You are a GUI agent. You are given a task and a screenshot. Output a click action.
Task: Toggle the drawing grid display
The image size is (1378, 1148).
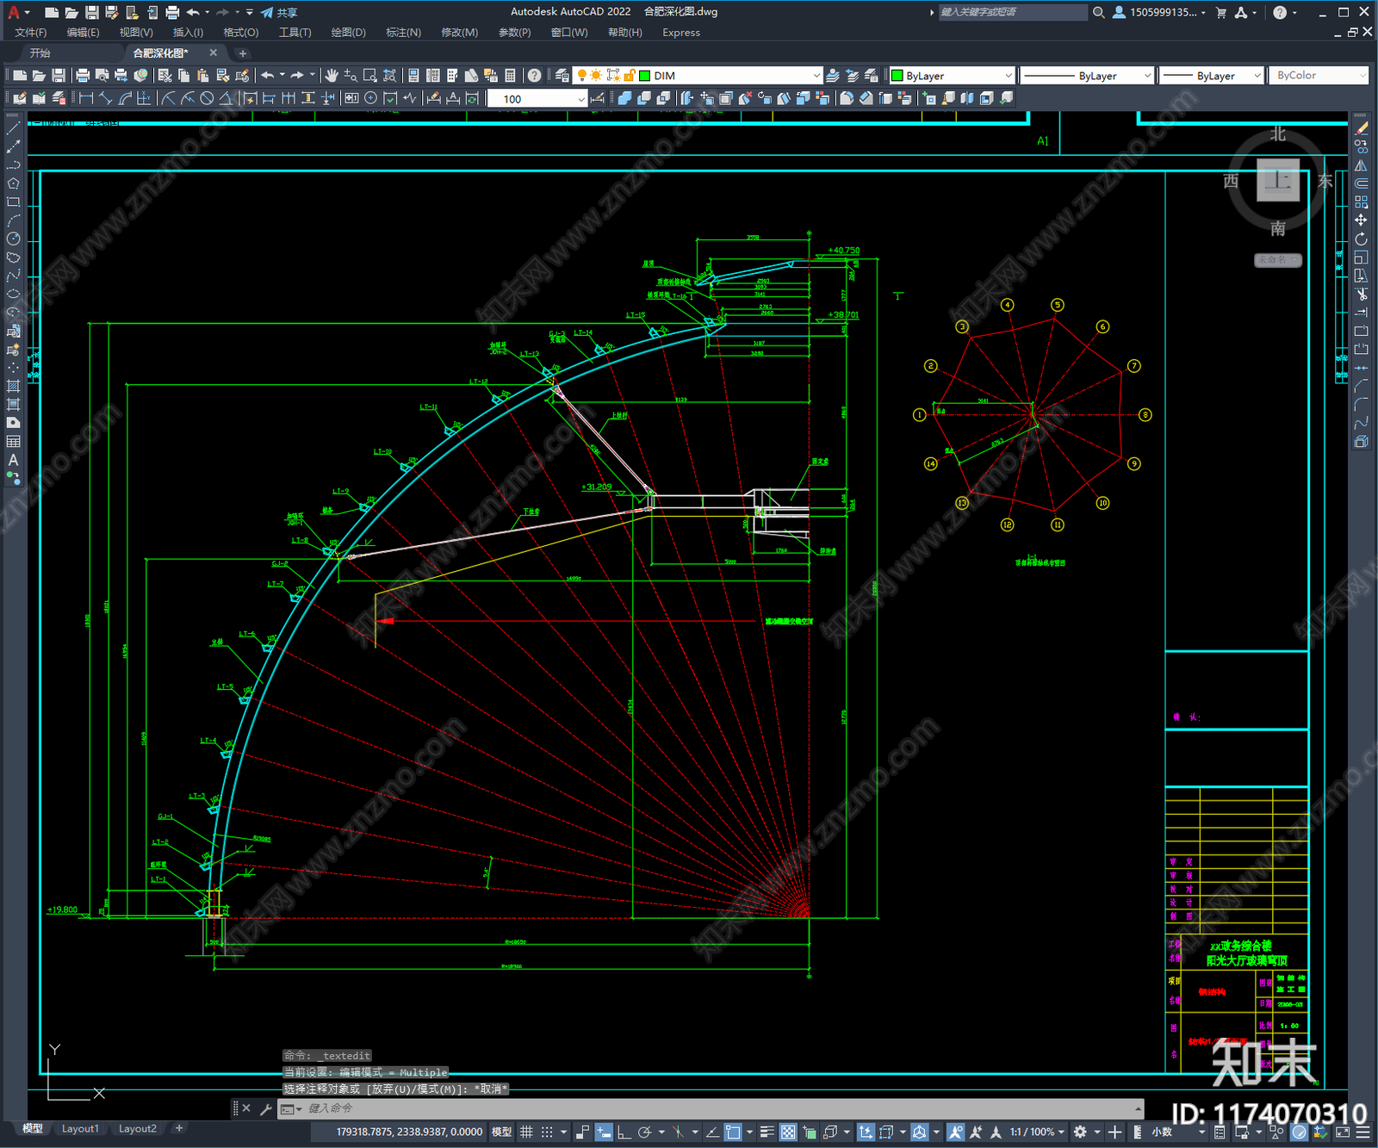[x=526, y=1132]
